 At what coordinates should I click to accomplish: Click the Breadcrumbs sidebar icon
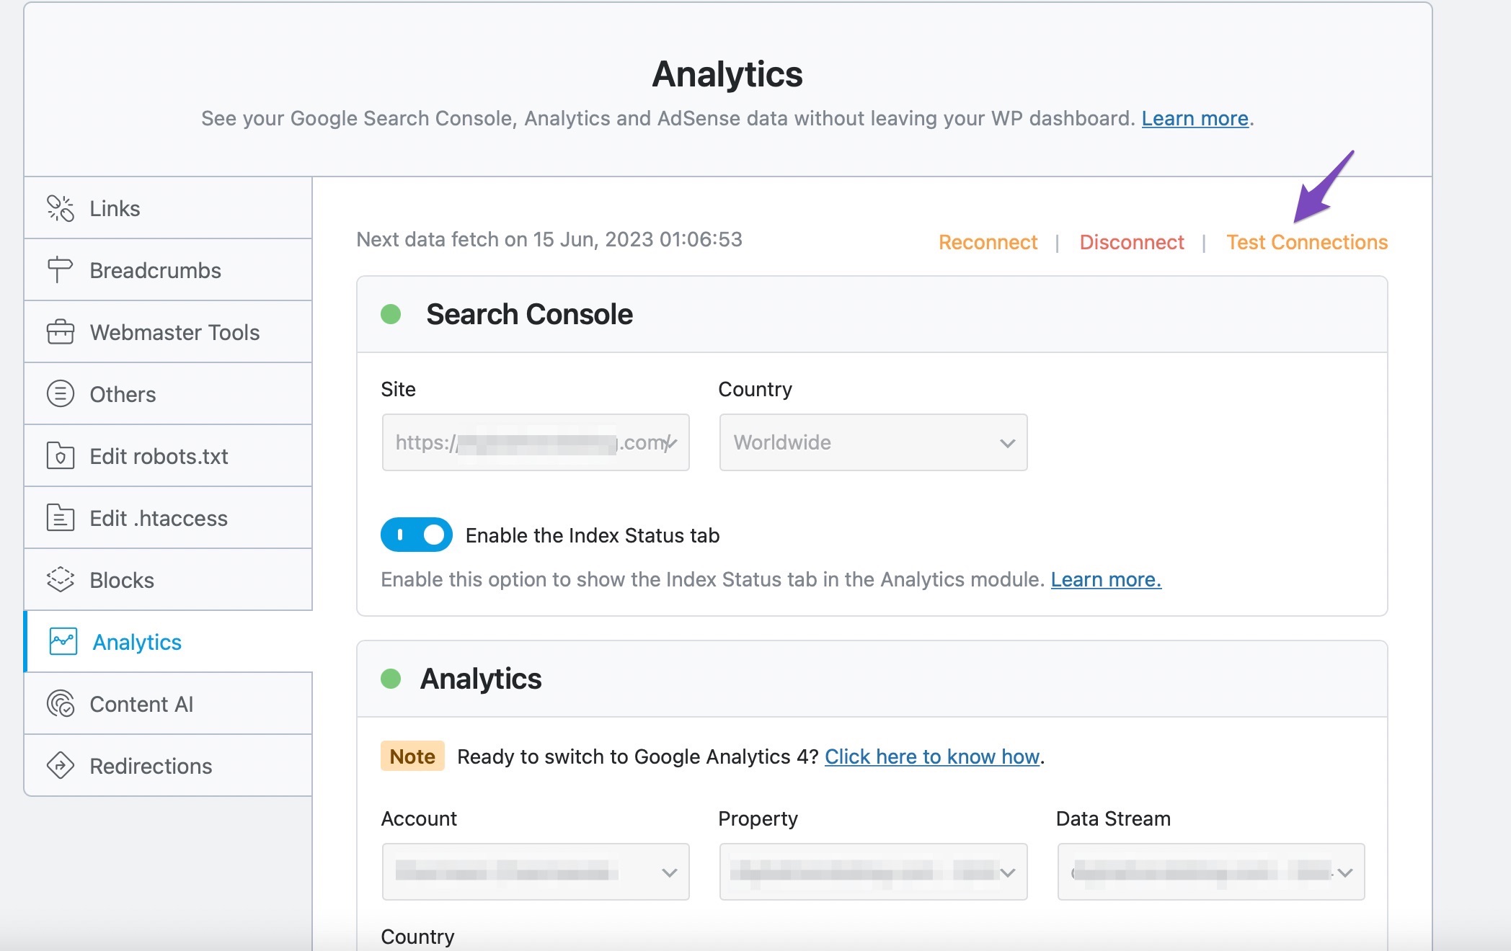[59, 269]
